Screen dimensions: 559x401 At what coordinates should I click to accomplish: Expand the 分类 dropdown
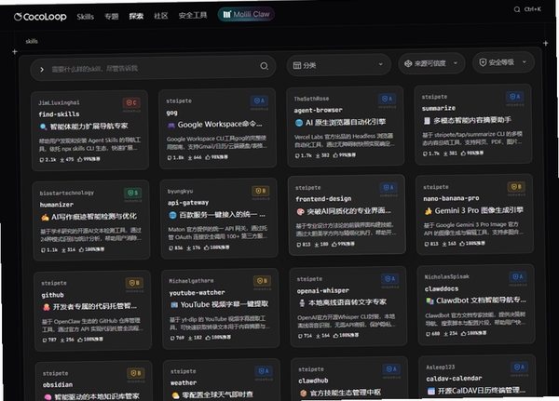[x=338, y=65]
